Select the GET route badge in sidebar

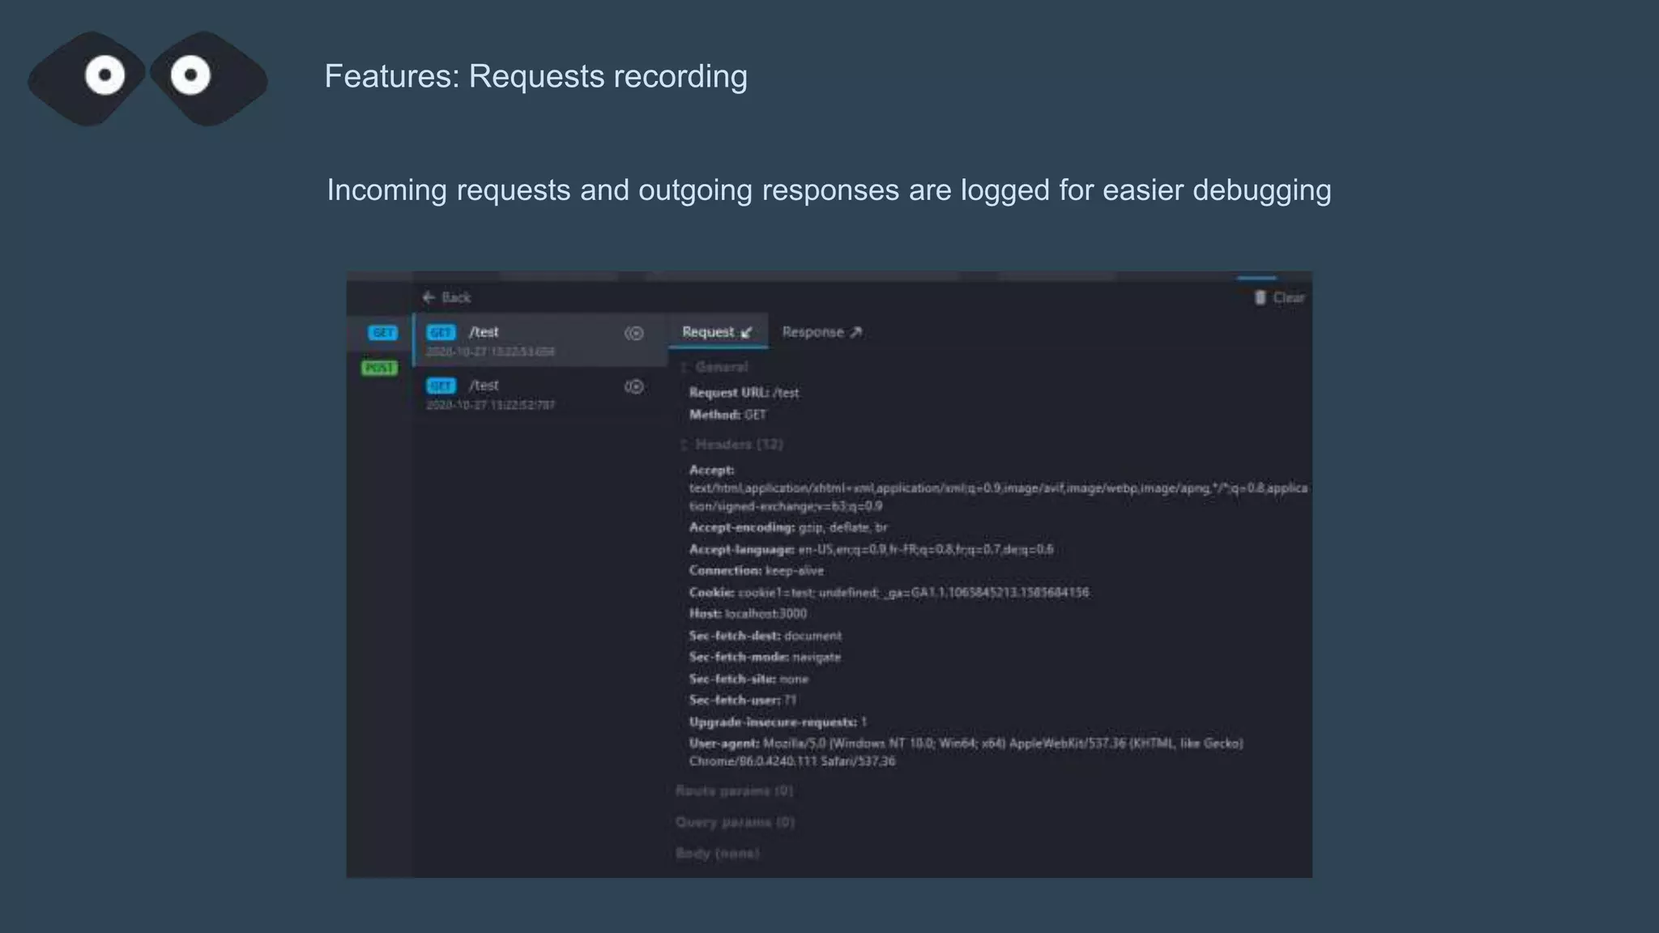[382, 333]
